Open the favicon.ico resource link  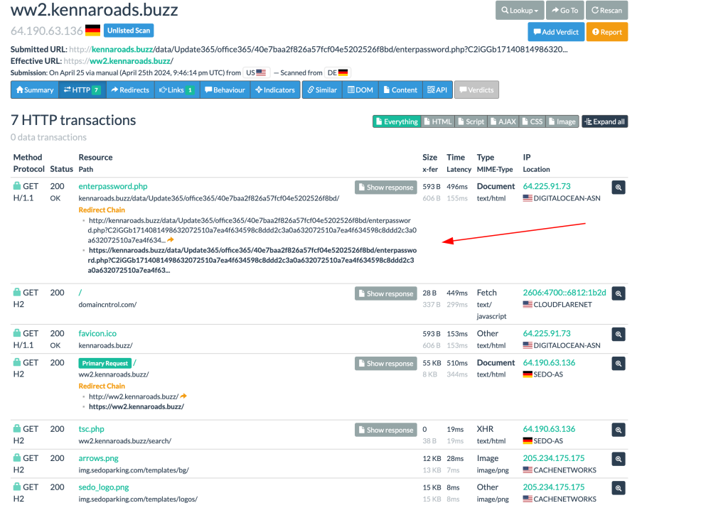97,333
